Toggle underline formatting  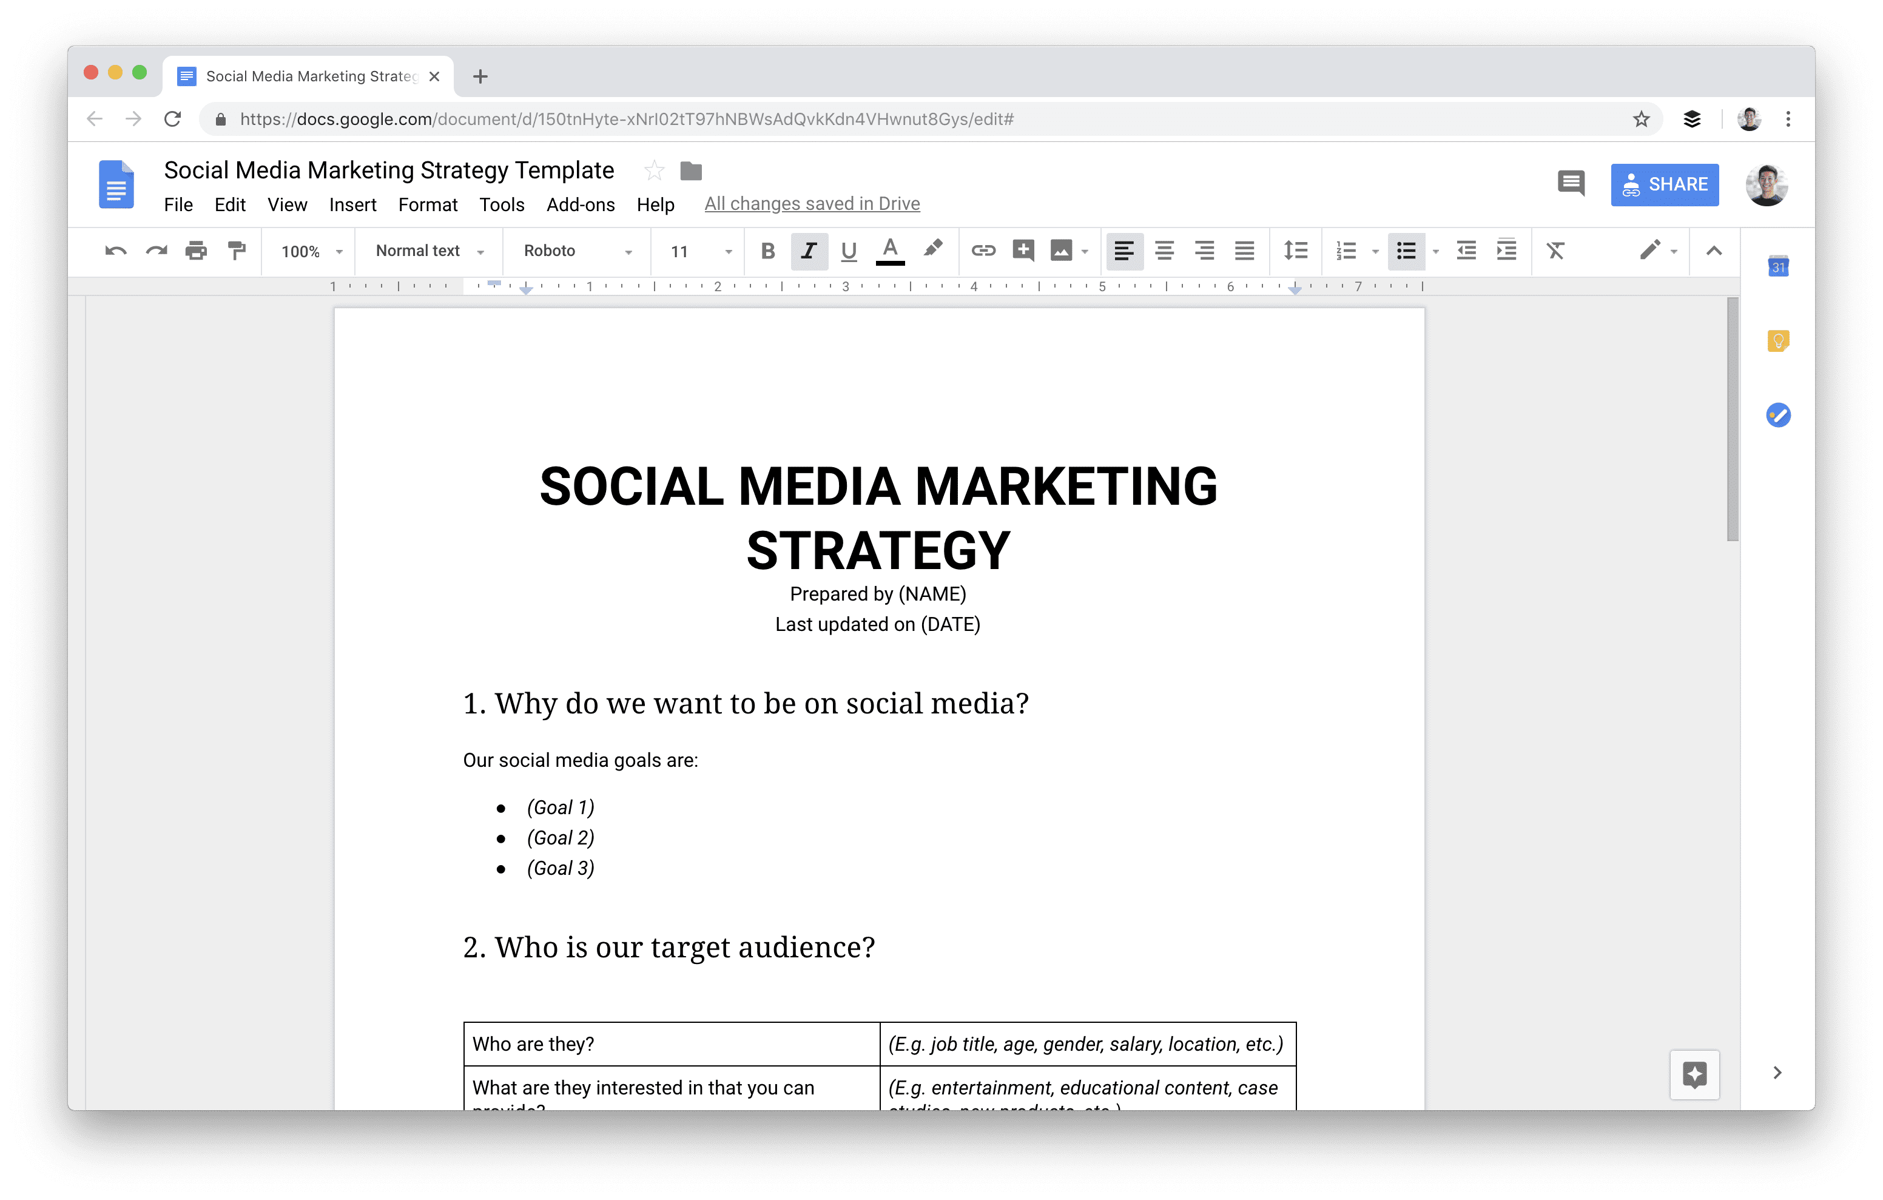tap(849, 251)
